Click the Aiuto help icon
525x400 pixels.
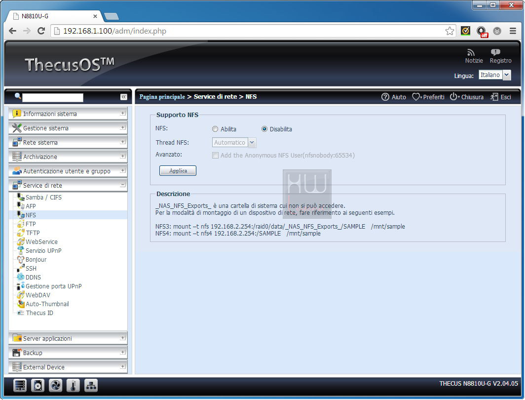pos(385,97)
